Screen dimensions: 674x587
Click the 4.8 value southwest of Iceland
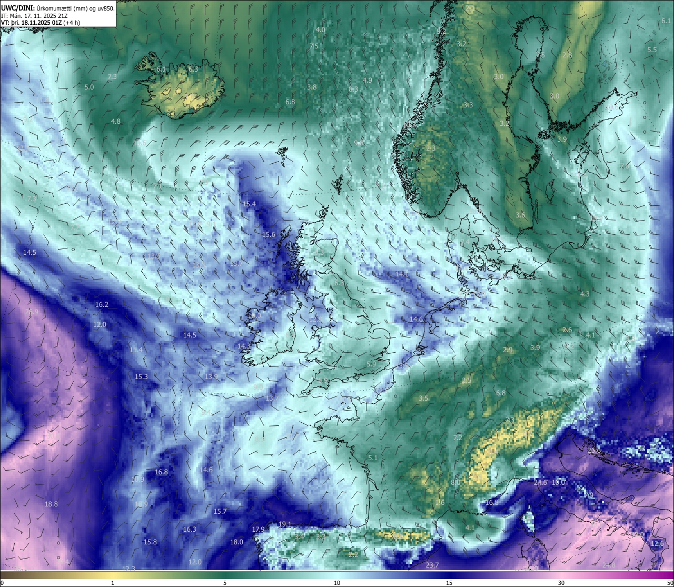116,121
